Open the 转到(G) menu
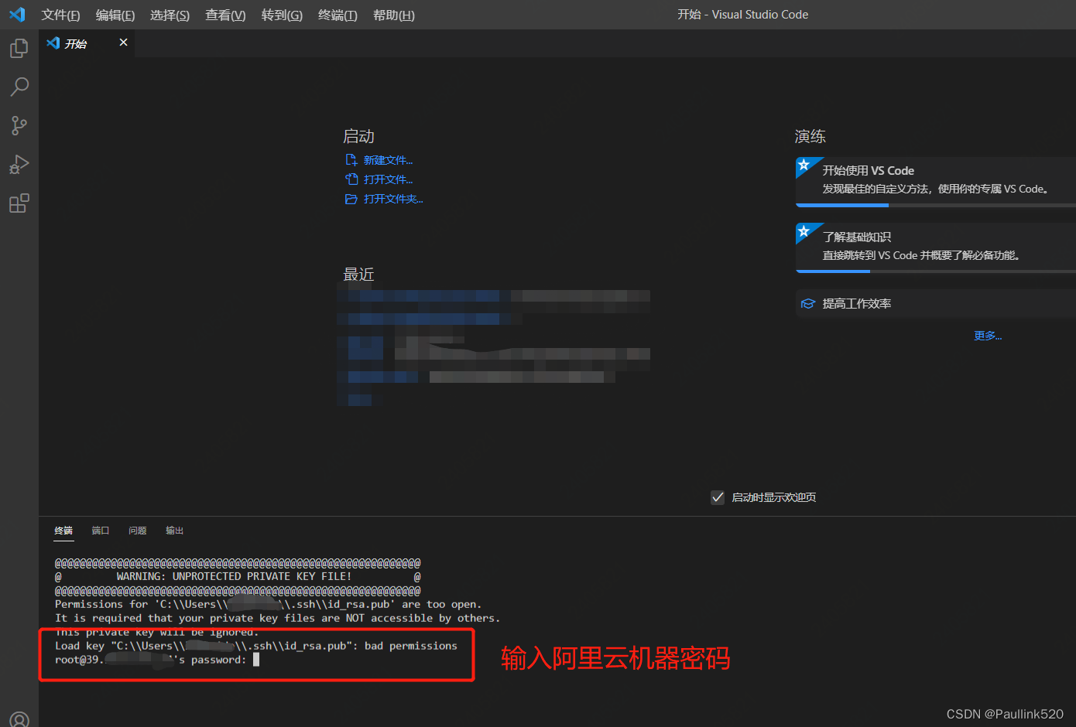Screen dimensions: 1076x727 [x=282, y=15]
